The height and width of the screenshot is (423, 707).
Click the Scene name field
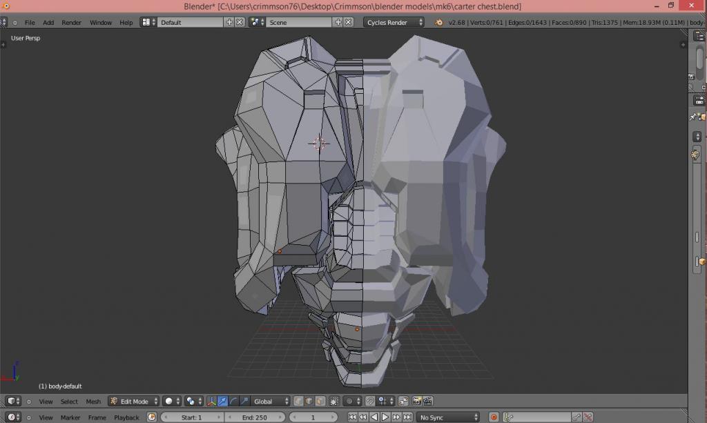point(299,22)
